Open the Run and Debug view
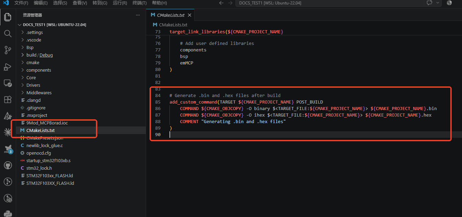This screenshot has width=462, height=217. coord(8,67)
